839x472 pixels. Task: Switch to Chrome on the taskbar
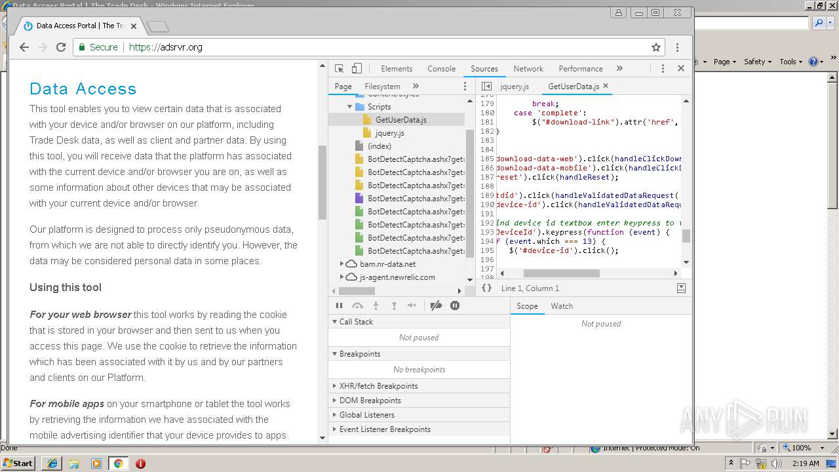click(x=118, y=463)
